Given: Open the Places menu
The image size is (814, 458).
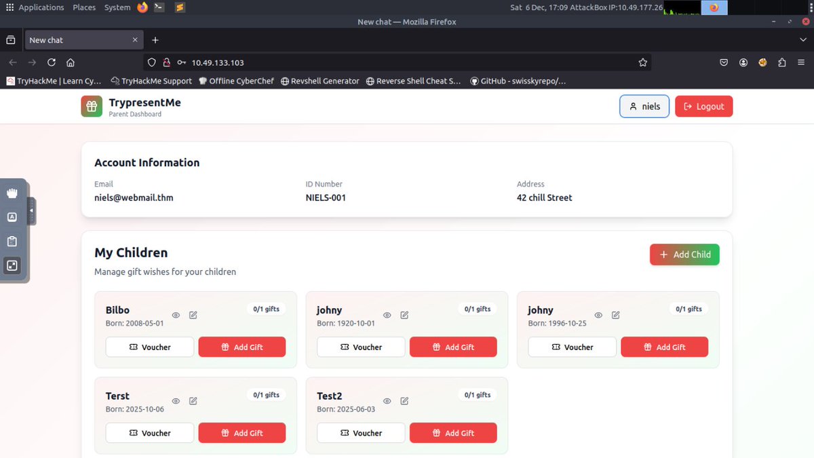Looking at the screenshot, I should tap(84, 7).
